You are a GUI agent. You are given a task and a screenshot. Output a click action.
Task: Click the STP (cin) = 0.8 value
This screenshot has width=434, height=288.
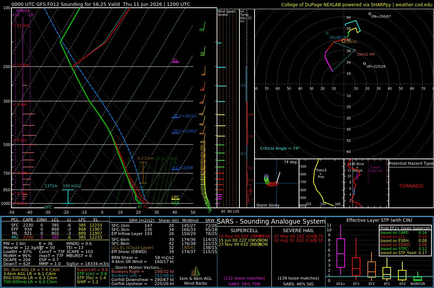click(92, 274)
